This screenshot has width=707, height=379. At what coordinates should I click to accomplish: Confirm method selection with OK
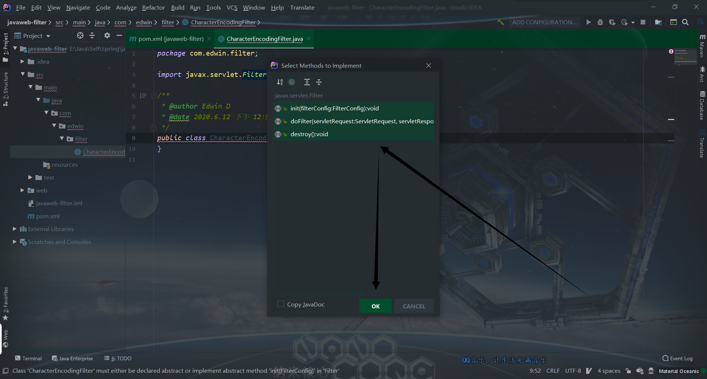[x=375, y=306]
